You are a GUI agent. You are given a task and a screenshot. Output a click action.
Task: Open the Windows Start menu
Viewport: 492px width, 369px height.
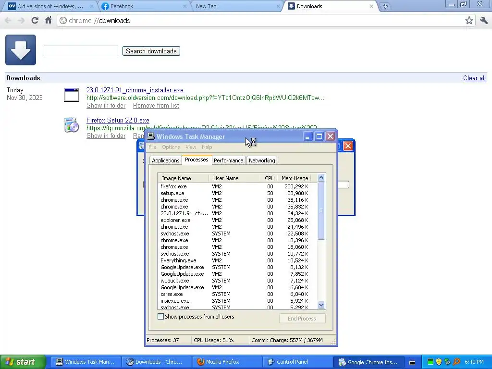[x=23, y=362]
